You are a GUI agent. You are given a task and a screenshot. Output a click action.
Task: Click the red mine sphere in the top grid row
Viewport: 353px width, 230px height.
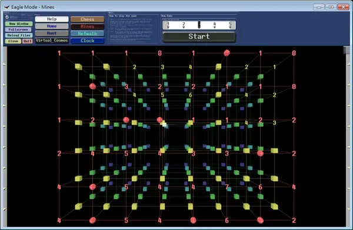[x=227, y=53]
